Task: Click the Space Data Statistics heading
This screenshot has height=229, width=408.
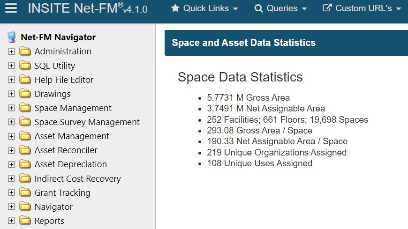Action: 240,77
